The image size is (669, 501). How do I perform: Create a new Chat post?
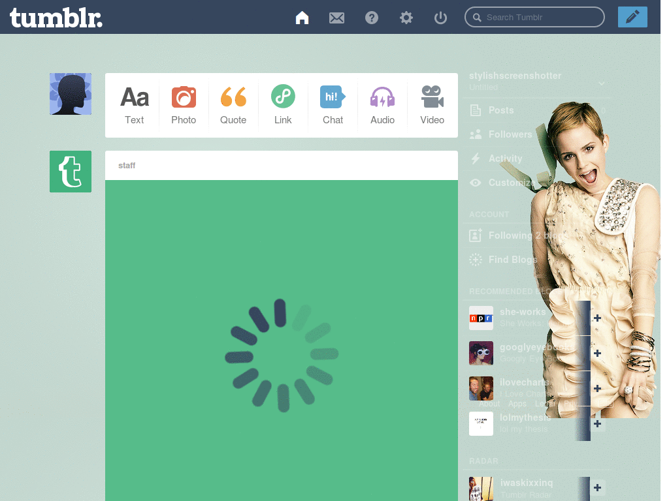click(333, 105)
